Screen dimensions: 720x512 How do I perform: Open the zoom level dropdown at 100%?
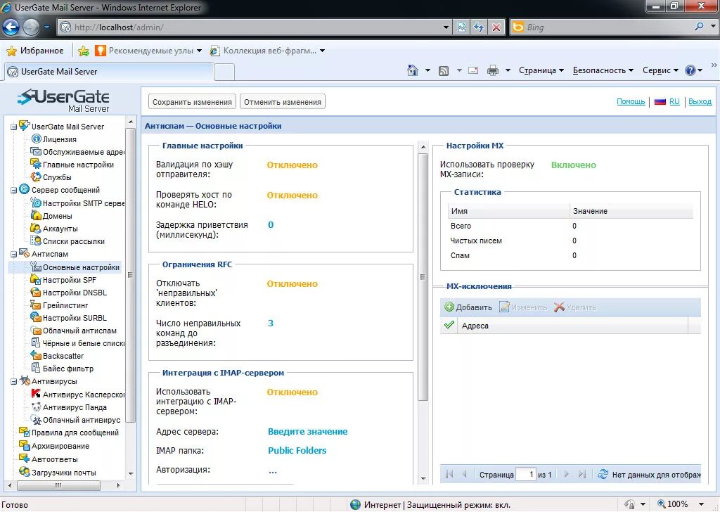coord(701,504)
